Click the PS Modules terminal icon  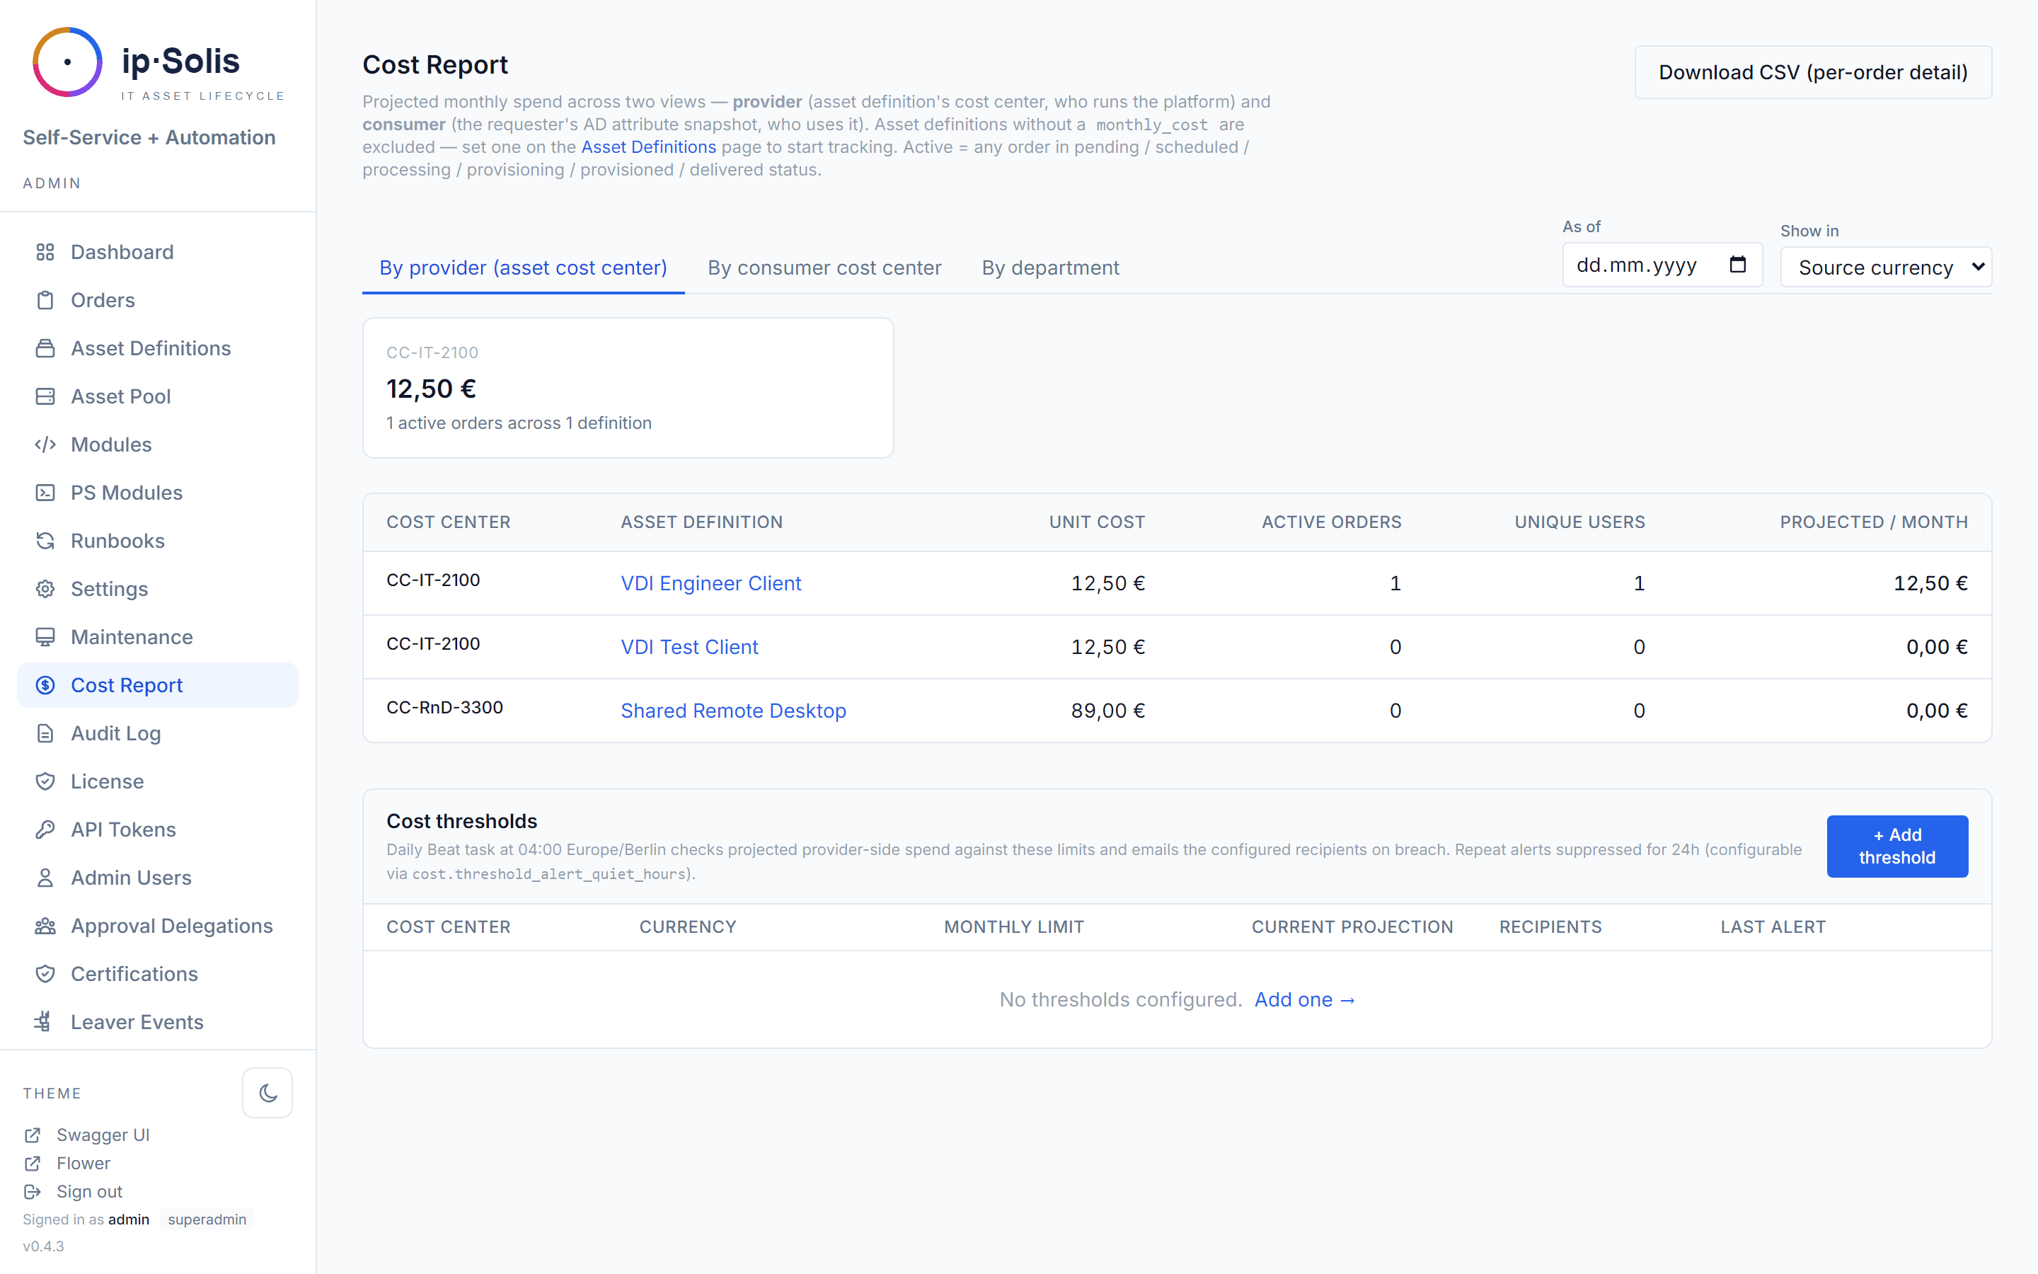click(45, 492)
